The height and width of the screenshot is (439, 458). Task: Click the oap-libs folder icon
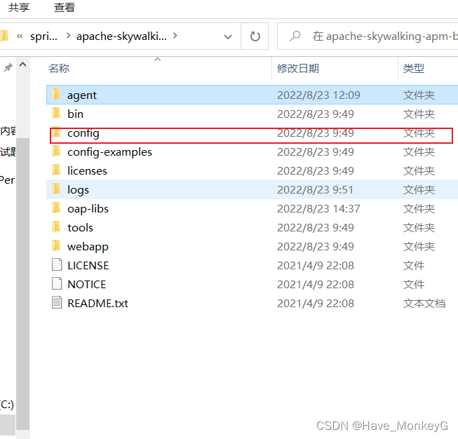(x=56, y=208)
